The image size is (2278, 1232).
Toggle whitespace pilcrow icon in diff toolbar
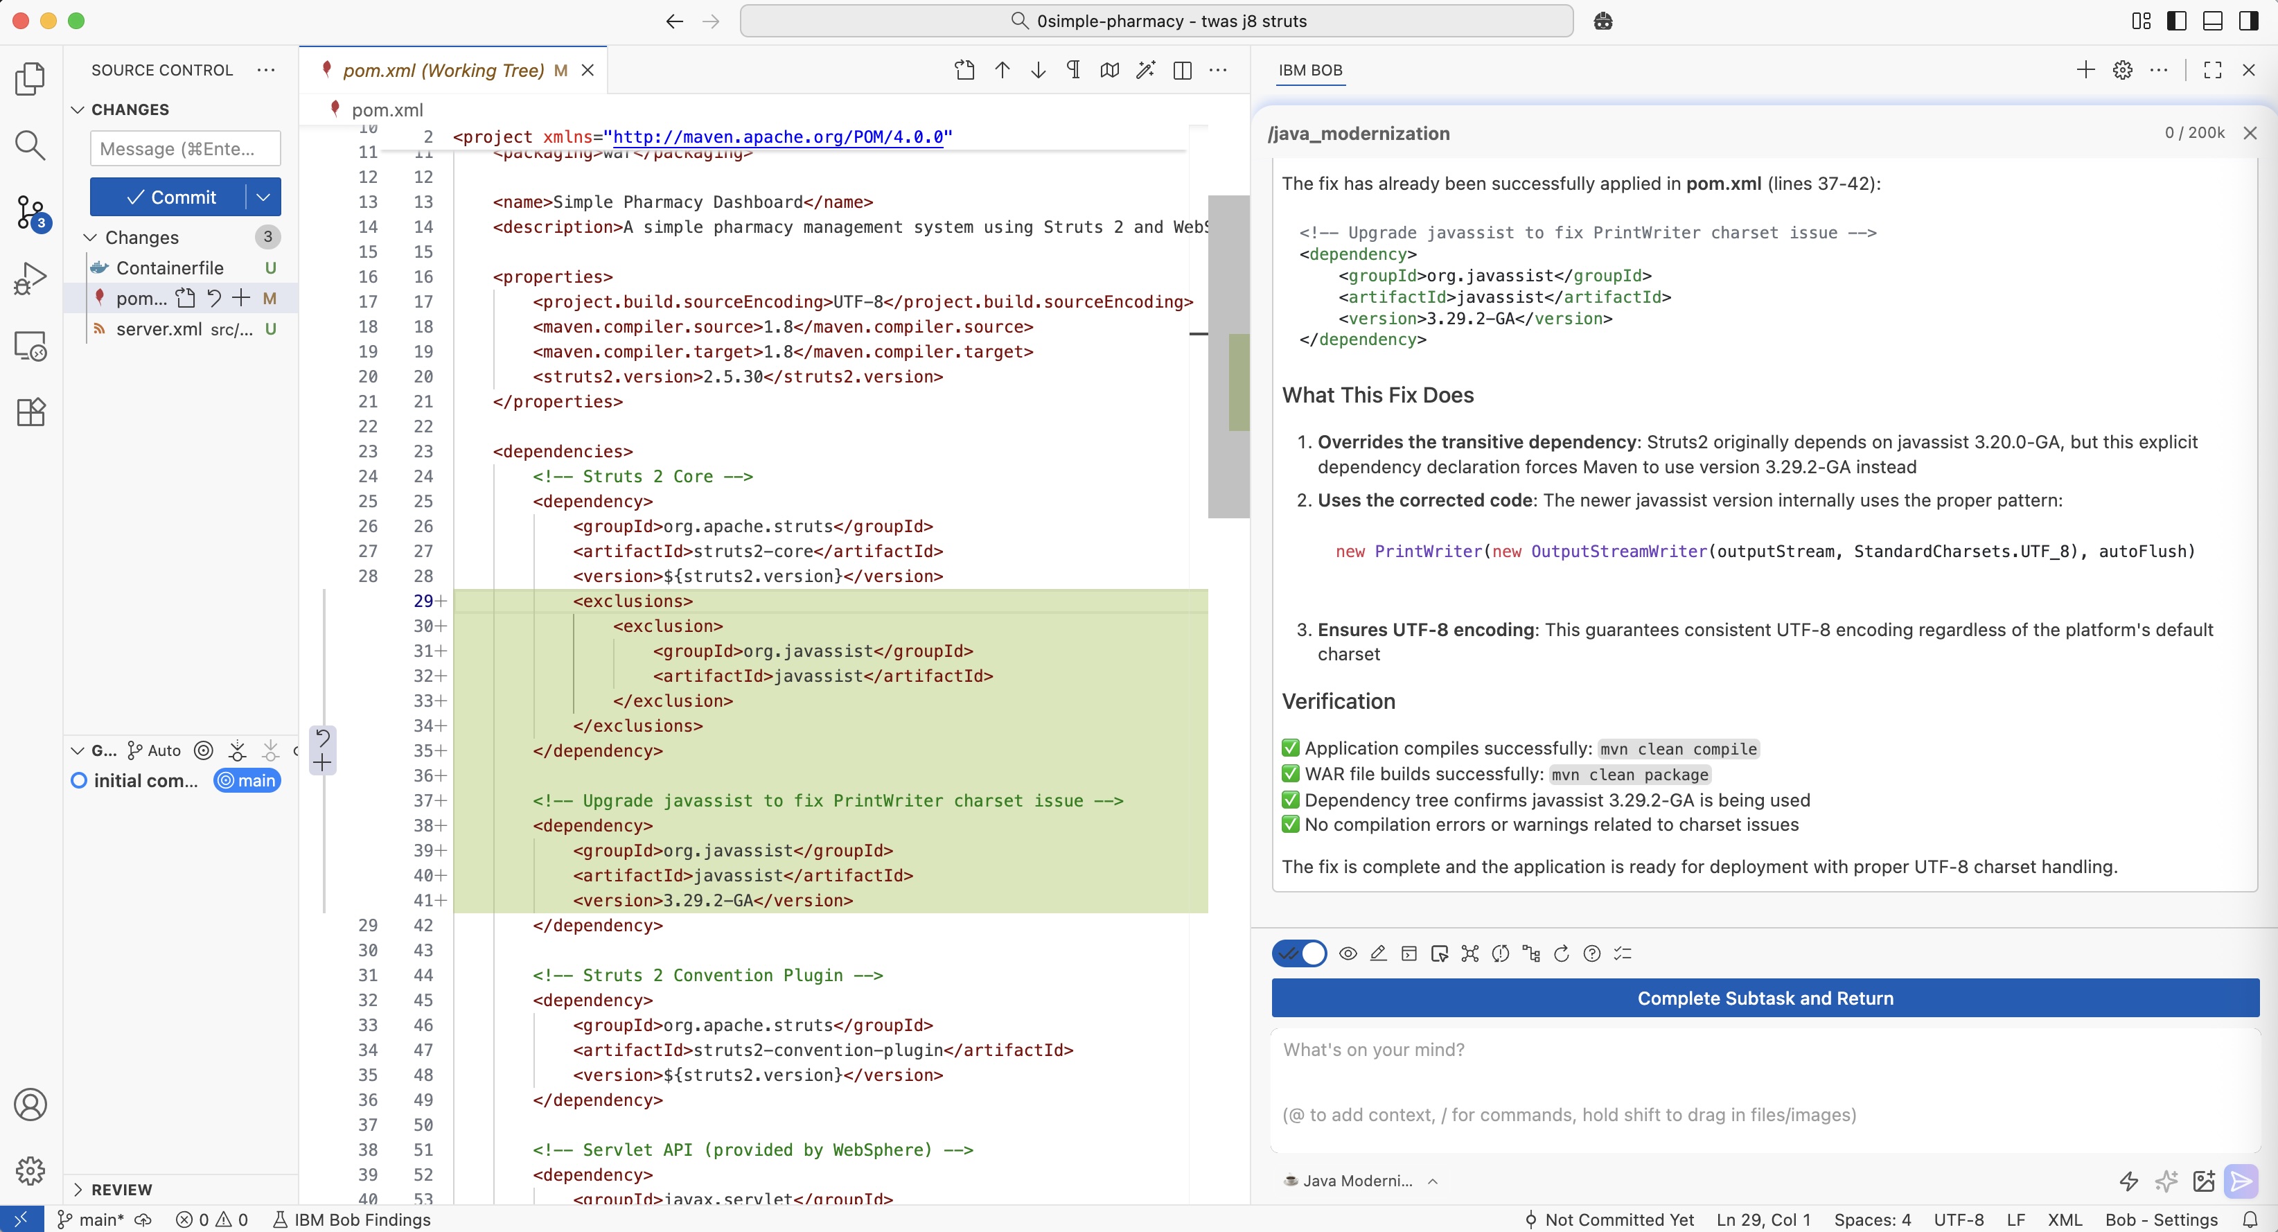click(1074, 70)
